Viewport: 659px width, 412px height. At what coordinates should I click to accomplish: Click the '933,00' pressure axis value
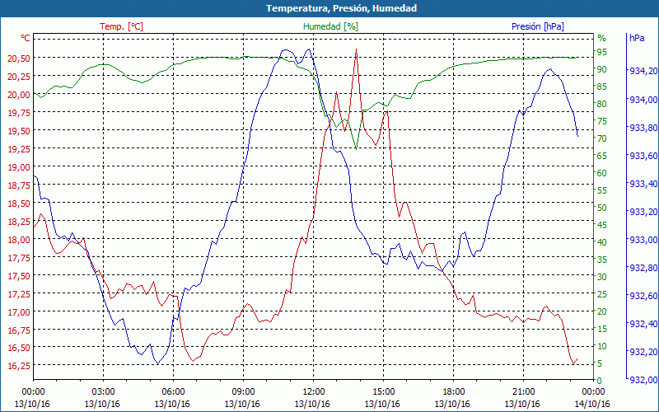(x=643, y=240)
